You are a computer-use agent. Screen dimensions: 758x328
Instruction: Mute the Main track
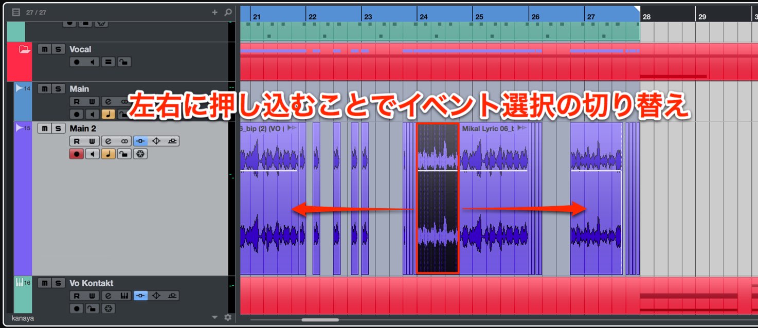44,89
